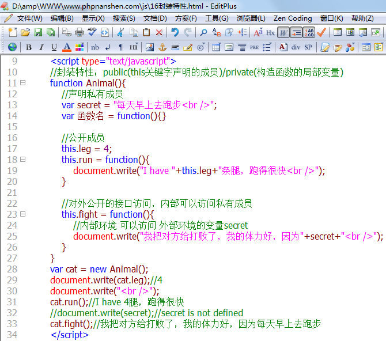Image resolution: width=386 pixels, height=341 pixels.
Task: Open the 帮助(Z) menu
Action: [362, 18]
